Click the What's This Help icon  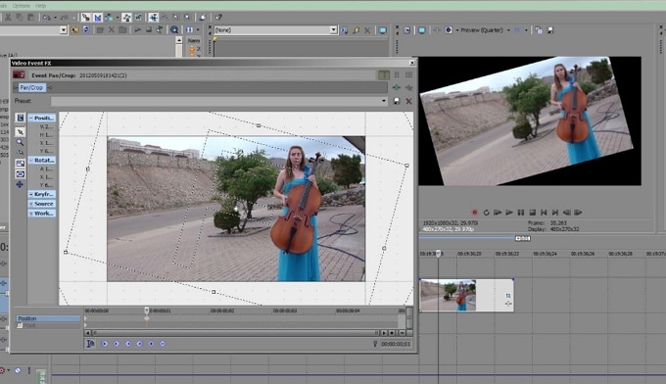[218, 18]
